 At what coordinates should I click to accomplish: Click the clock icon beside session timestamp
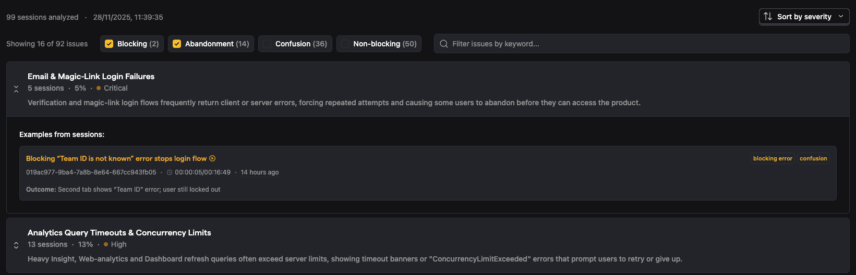pos(170,172)
